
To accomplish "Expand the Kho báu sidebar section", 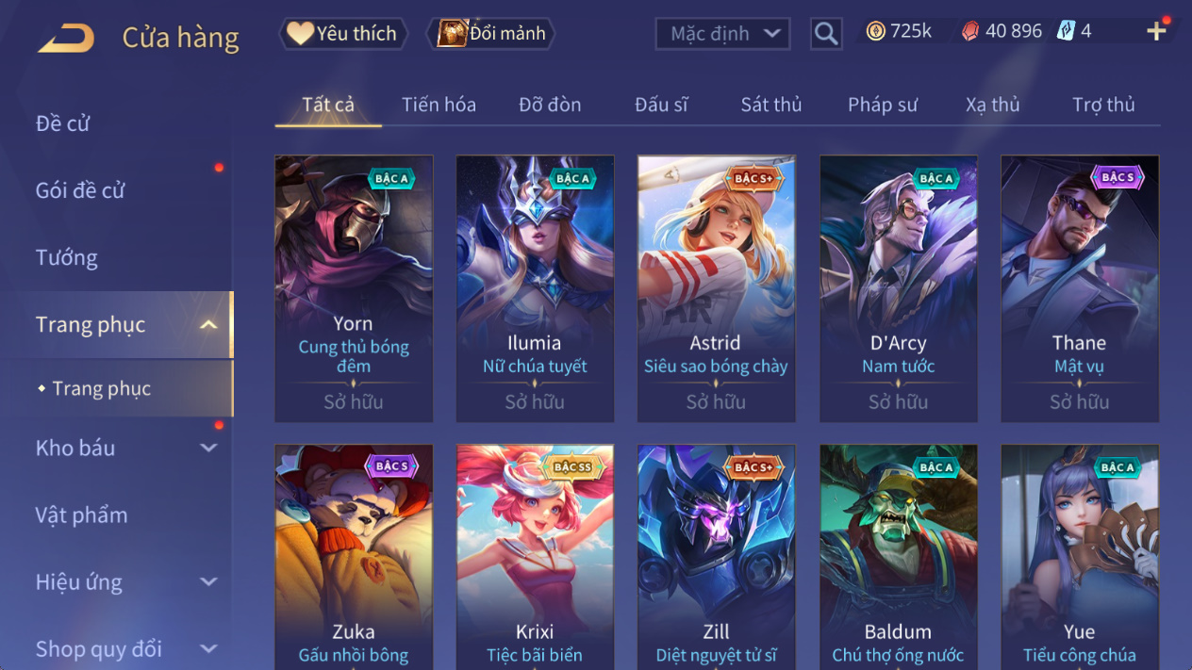I will [x=208, y=449].
